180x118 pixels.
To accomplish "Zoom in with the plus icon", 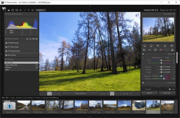I will 127,94.
